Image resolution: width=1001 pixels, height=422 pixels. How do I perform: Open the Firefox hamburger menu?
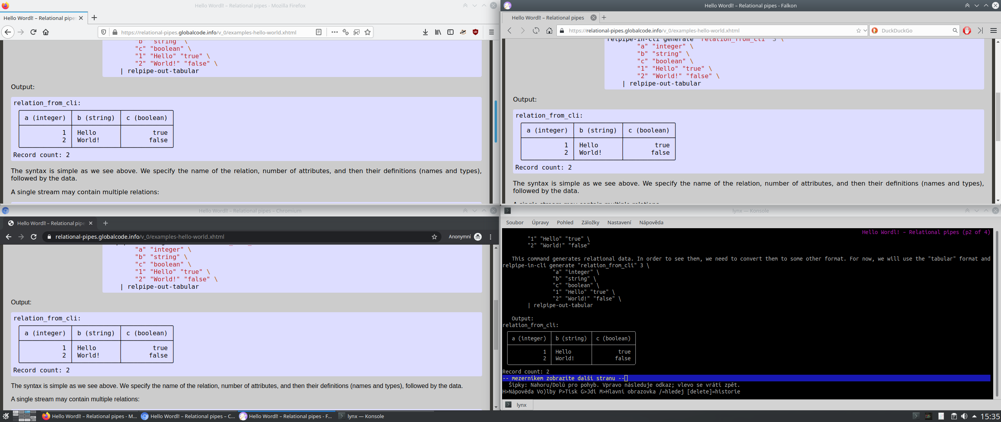point(492,32)
